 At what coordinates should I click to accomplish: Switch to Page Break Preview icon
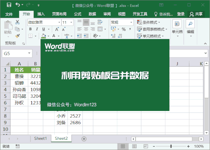[x=146, y=146]
